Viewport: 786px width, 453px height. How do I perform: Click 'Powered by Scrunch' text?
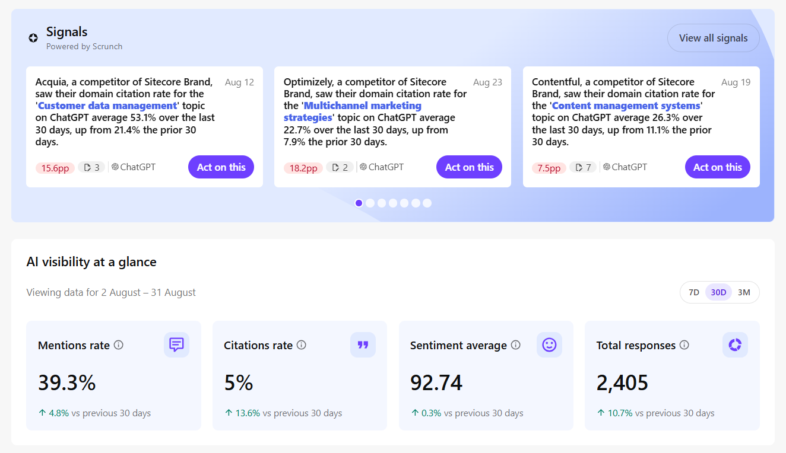[84, 46]
